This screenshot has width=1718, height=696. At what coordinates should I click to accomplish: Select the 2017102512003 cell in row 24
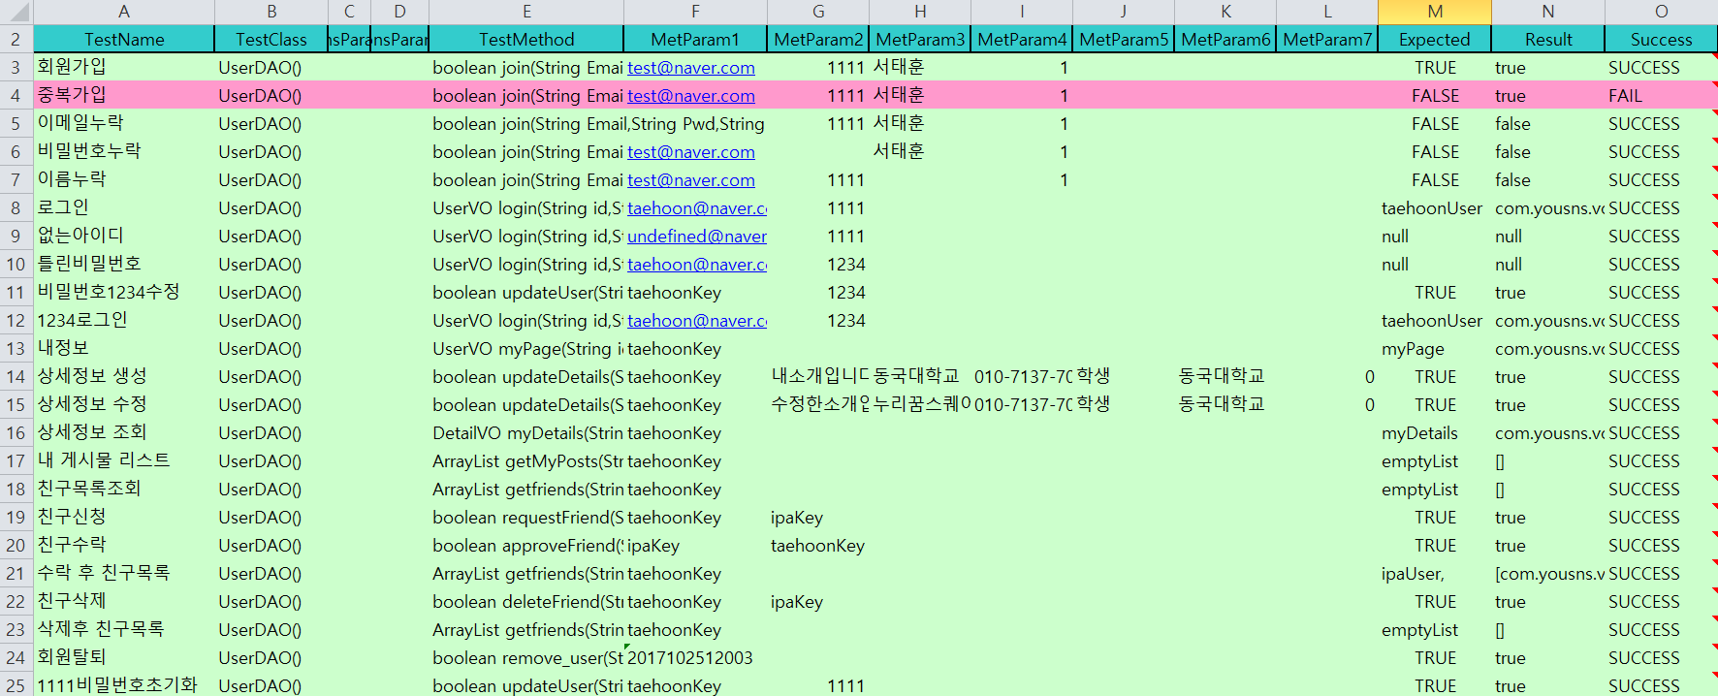(695, 658)
